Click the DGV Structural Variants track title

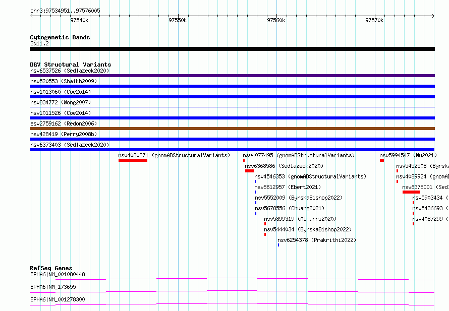[x=71, y=65]
